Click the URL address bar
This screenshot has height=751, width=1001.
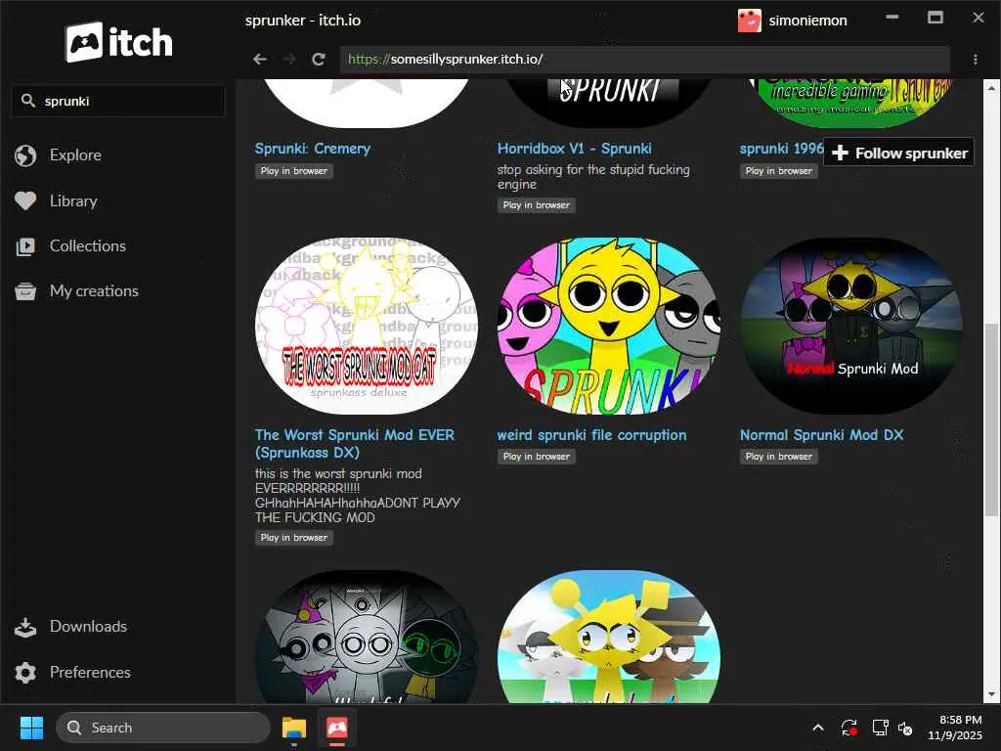click(x=645, y=60)
